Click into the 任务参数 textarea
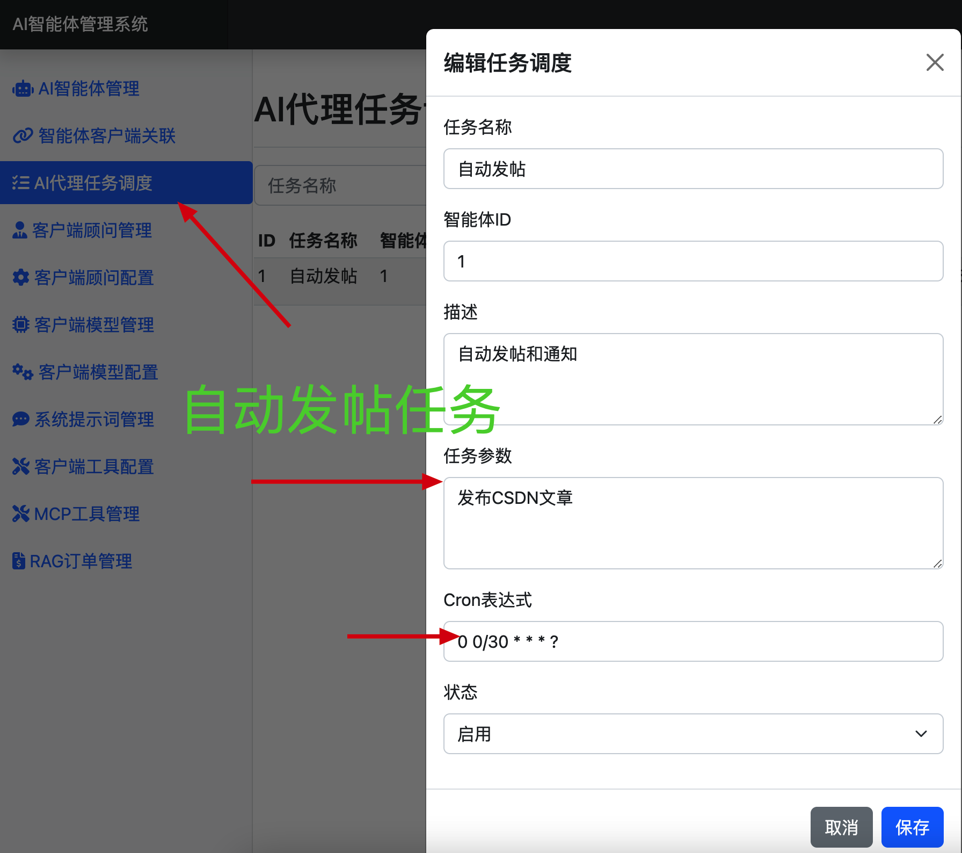The image size is (962, 853). click(693, 523)
